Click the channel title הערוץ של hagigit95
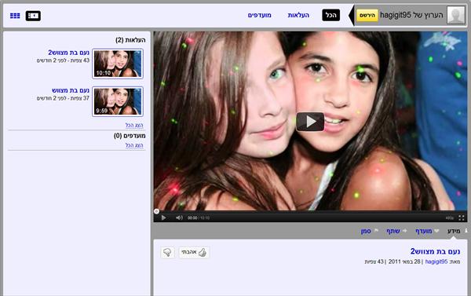The height and width of the screenshot is (296, 471). 411,15
